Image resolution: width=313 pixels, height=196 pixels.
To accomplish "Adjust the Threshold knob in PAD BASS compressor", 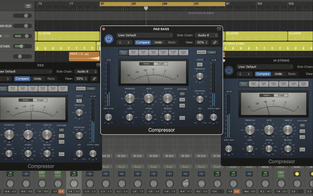I will click(130, 99).
